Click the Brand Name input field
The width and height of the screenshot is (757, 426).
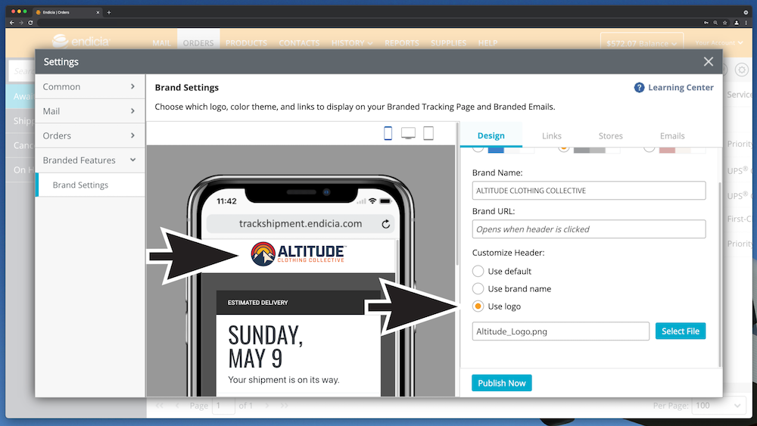coord(588,191)
